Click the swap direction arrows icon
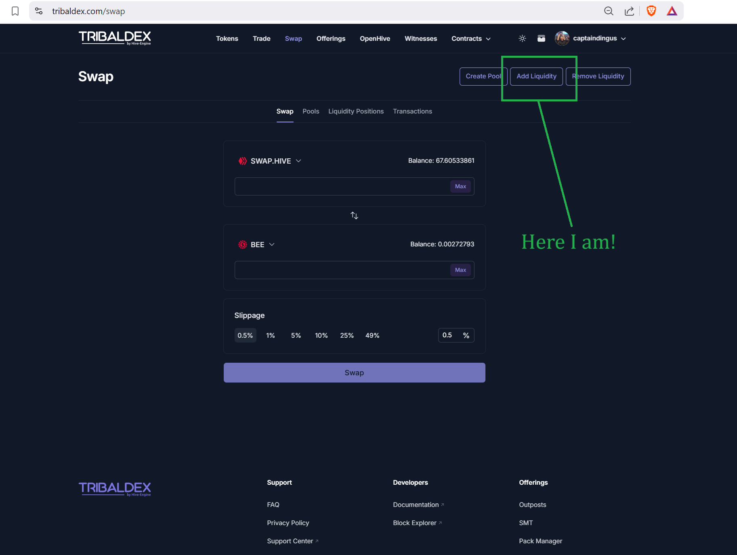Viewport: 737px width, 555px height. [x=354, y=215]
